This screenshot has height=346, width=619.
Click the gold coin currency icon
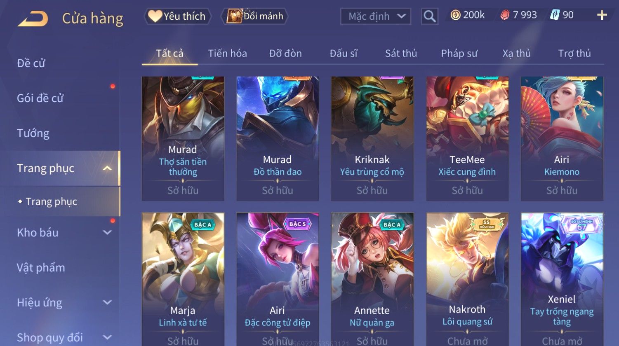click(x=455, y=15)
